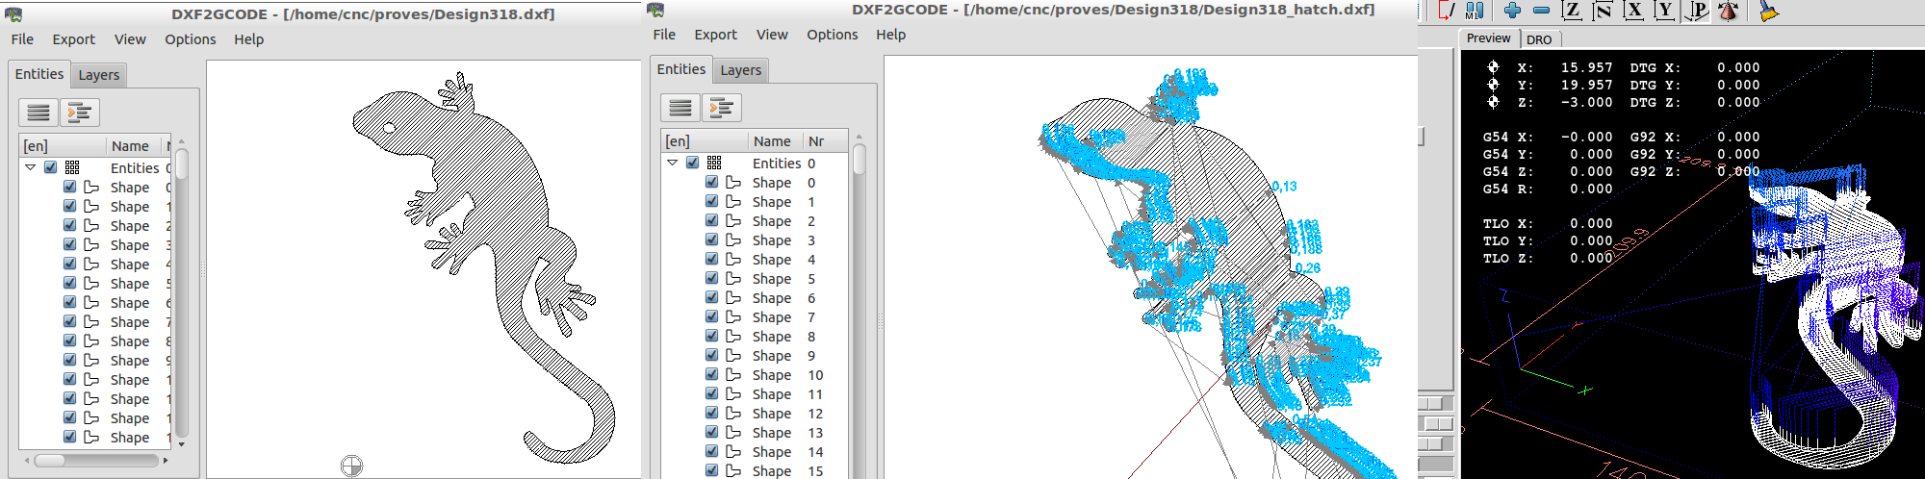Switch to the front view Y icon
Screen dimensions: 1925x479
tap(1665, 11)
